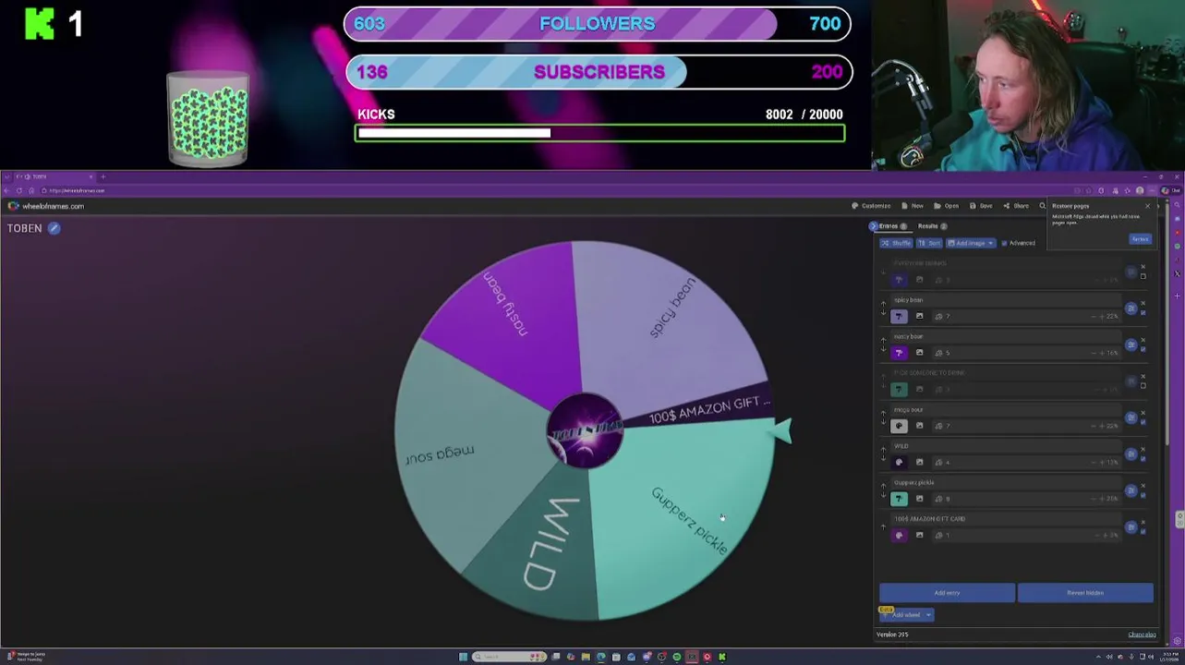Viewport: 1185px width, 665px height.
Task: Switch to the Results tab
Action: tap(933, 226)
